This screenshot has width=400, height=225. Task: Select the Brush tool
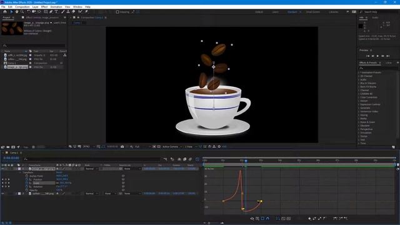pyautogui.click(x=62, y=12)
